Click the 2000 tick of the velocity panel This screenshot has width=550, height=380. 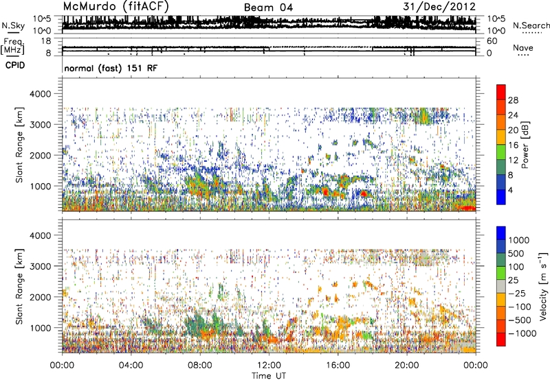(x=40, y=297)
